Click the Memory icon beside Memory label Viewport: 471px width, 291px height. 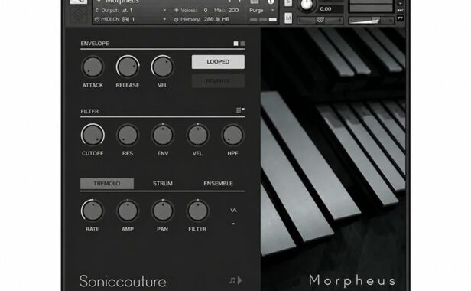pos(177,20)
